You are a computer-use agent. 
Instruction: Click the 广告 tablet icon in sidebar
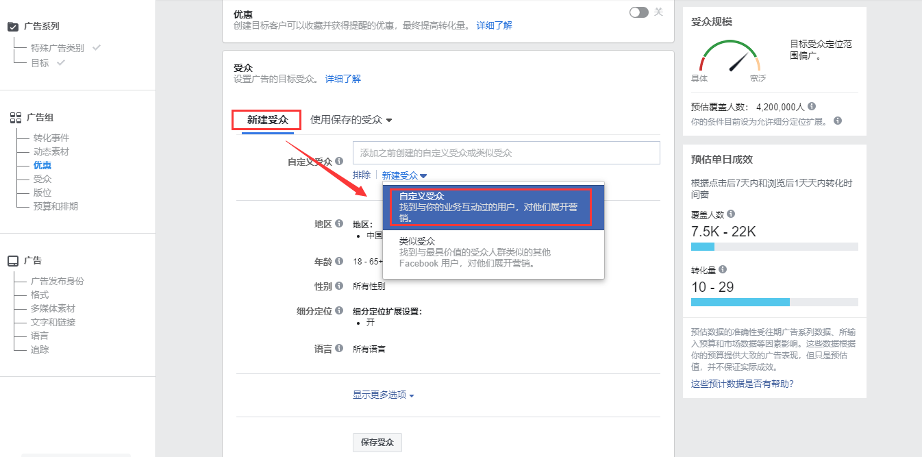coord(13,261)
